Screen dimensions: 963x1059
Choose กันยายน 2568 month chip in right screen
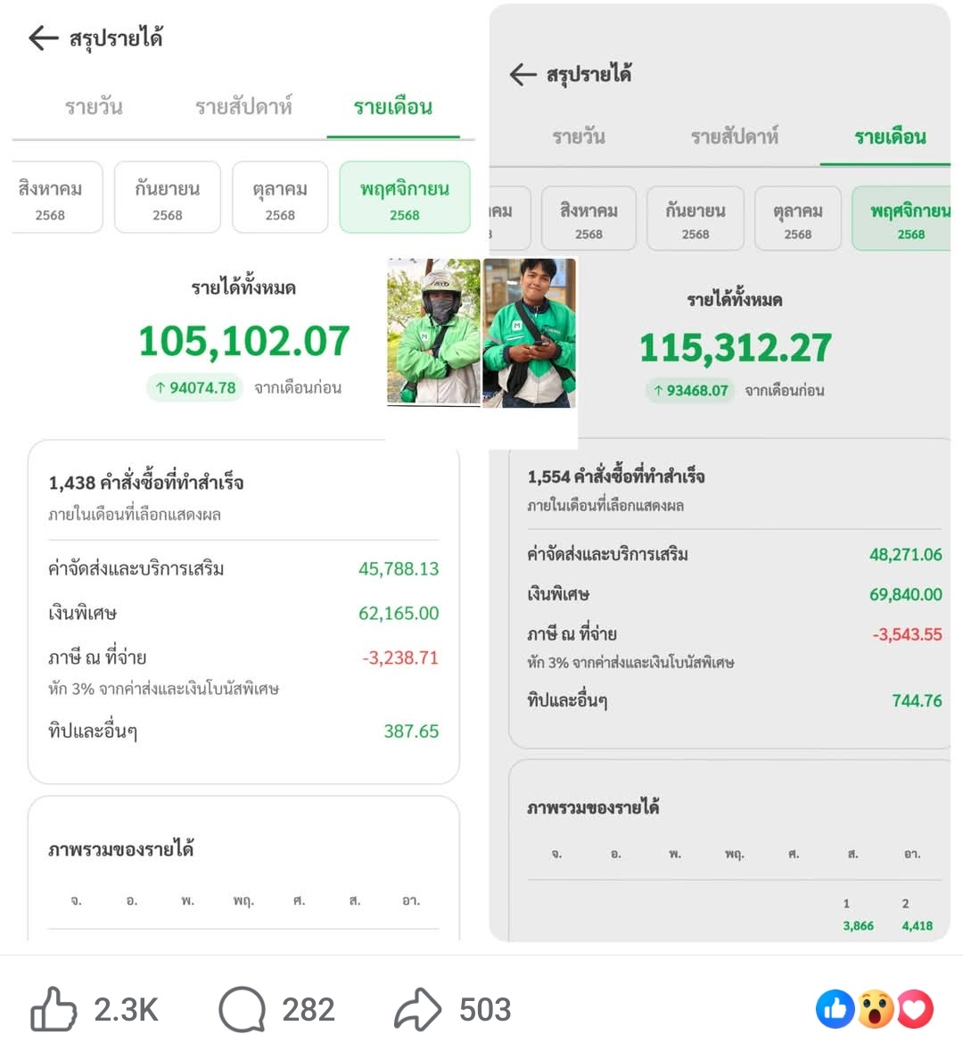pyautogui.click(x=695, y=219)
